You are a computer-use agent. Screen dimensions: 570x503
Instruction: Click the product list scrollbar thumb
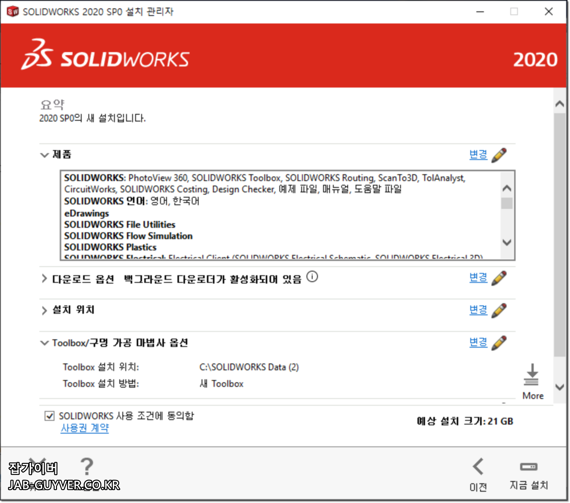click(x=507, y=203)
